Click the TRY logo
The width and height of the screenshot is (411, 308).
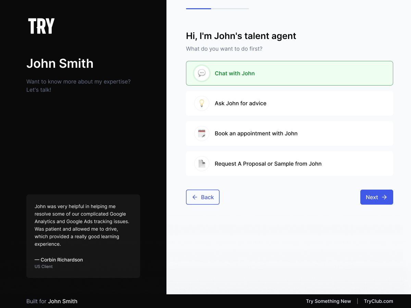click(41, 26)
